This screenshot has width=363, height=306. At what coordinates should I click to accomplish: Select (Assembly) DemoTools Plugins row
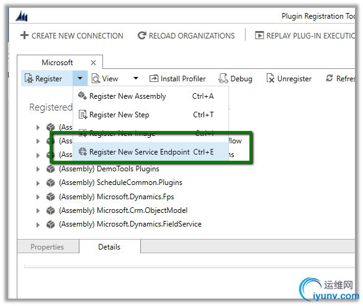(x=109, y=169)
